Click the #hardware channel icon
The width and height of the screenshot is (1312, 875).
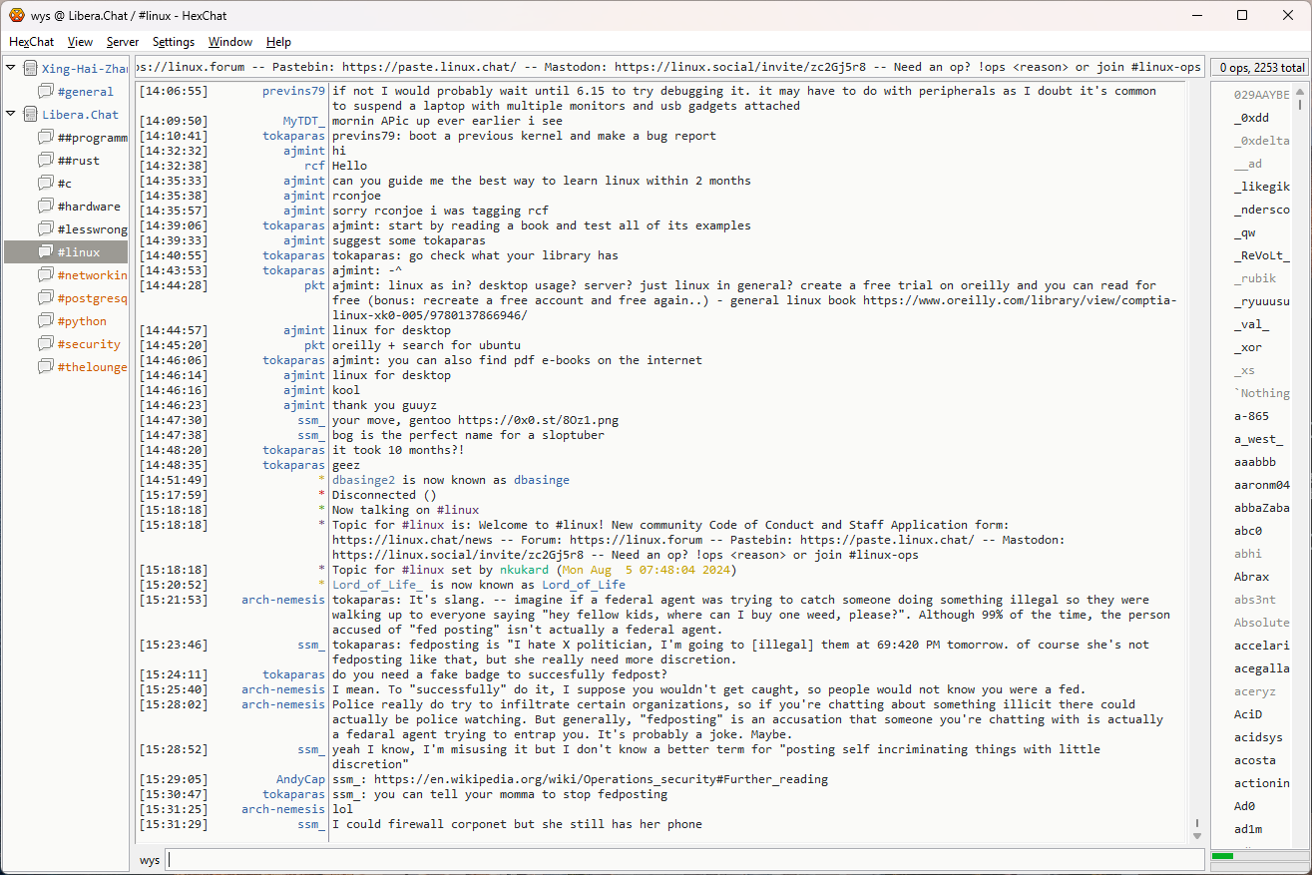tap(45, 207)
